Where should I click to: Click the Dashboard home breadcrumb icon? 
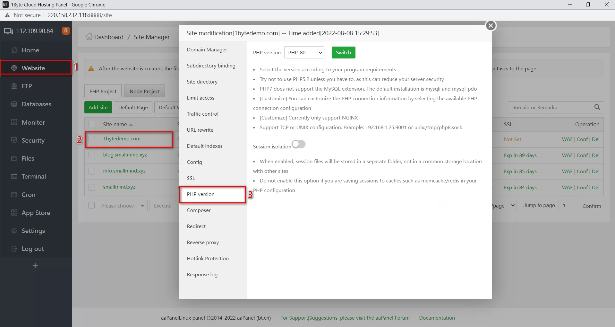coord(89,37)
